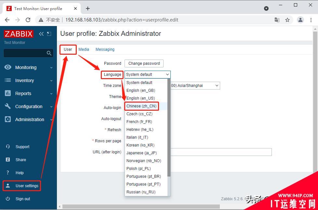Reload the page with refresh icon

28,20
